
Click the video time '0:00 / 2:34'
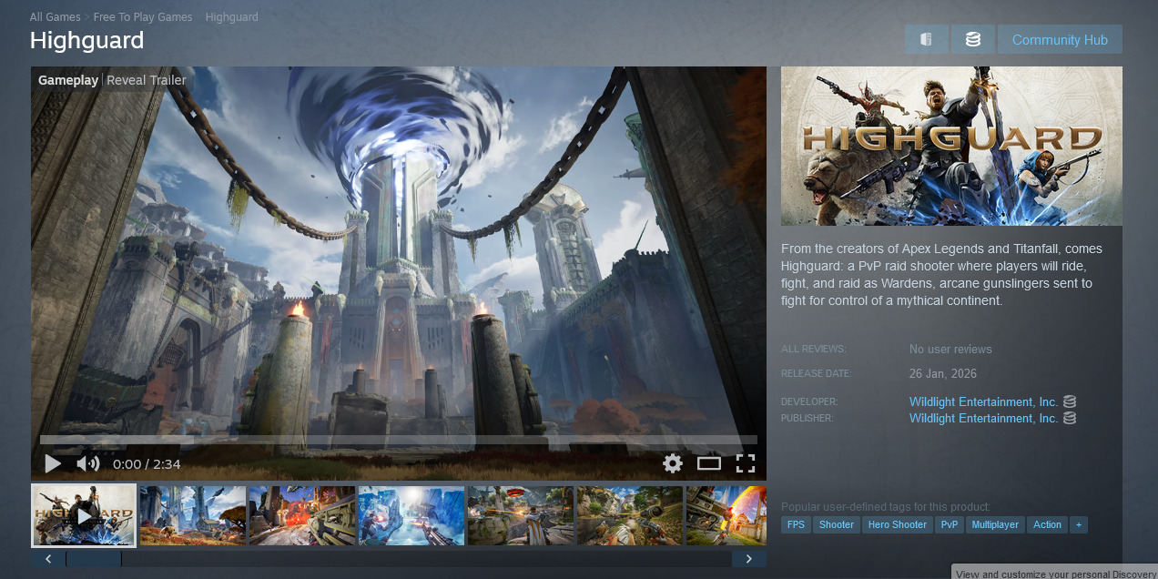(147, 464)
